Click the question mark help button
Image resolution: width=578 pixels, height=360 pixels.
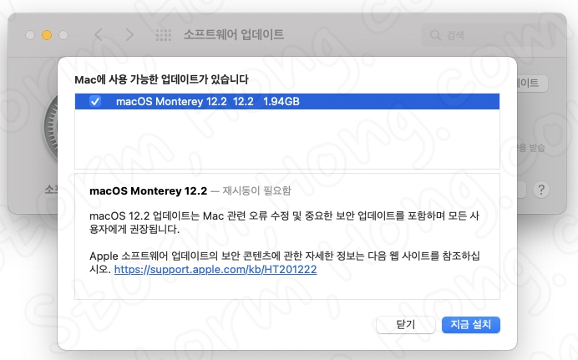click(x=540, y=190)
